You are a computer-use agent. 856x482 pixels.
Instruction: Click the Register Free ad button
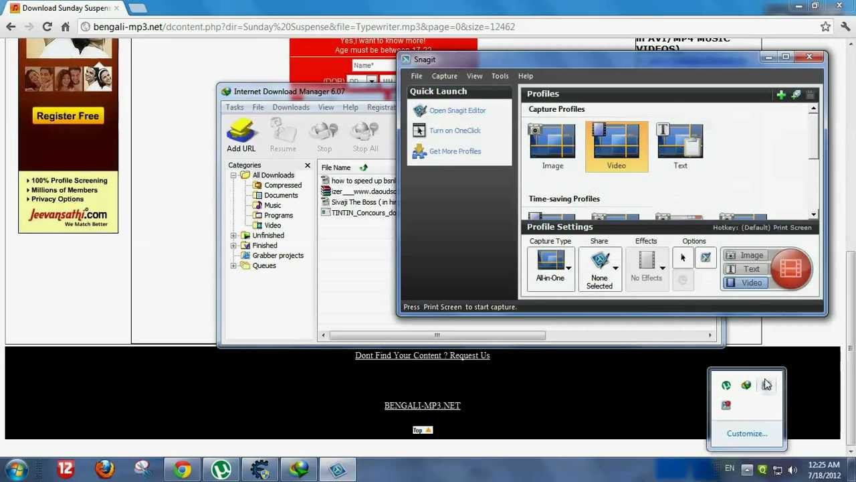click(x=68, y=116)
